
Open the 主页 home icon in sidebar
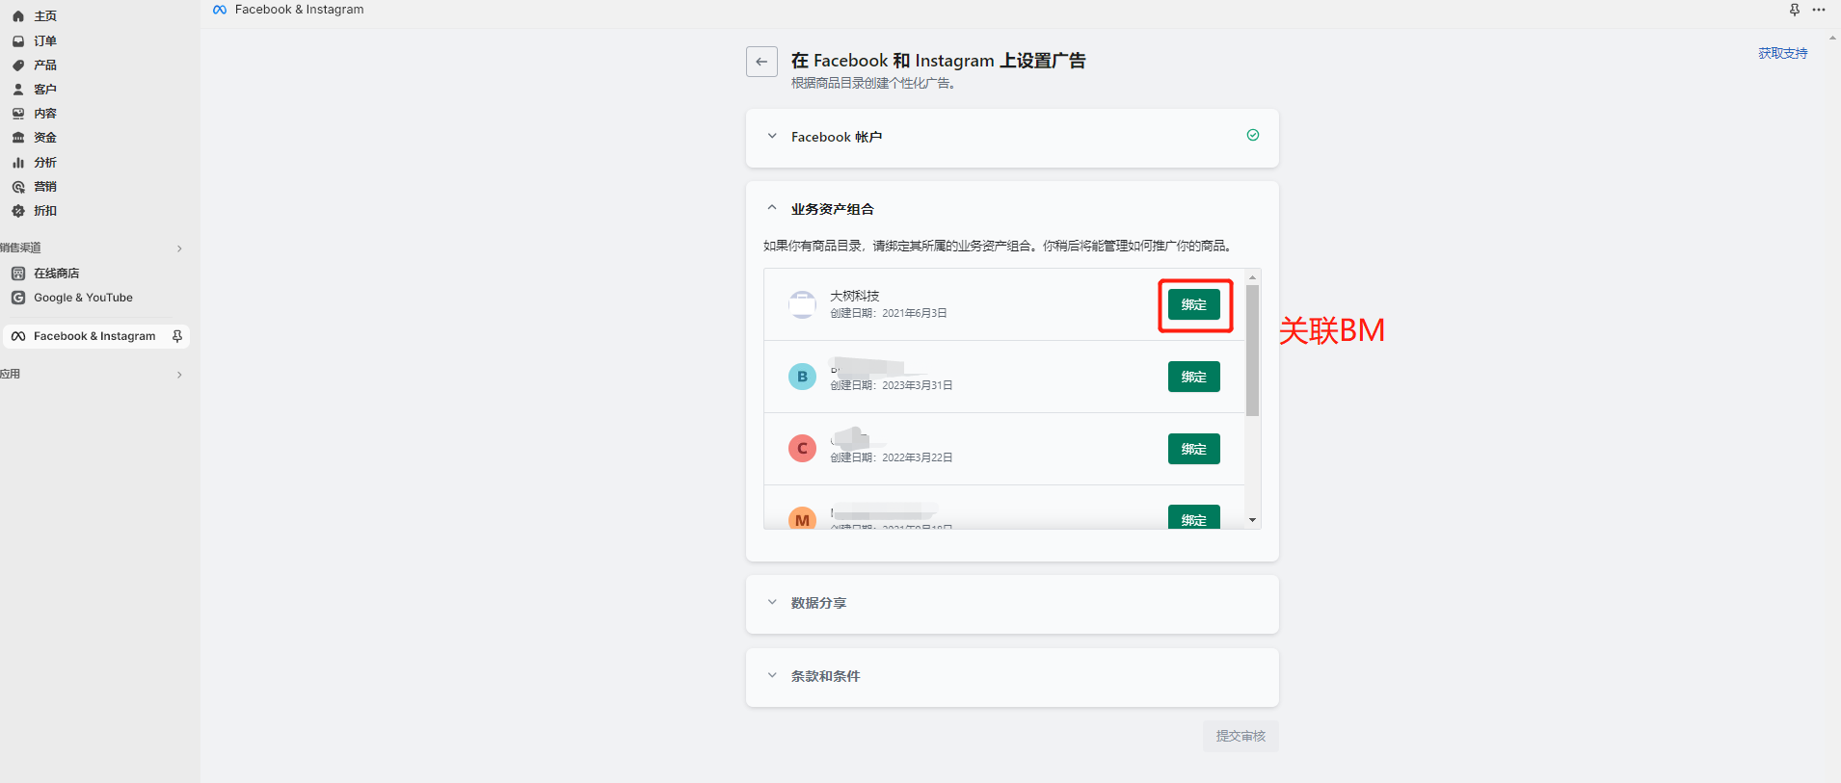click(x=18, y=16)
